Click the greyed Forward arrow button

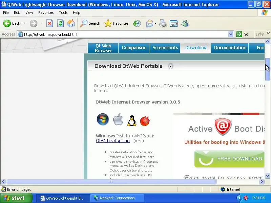pos(34,23)
